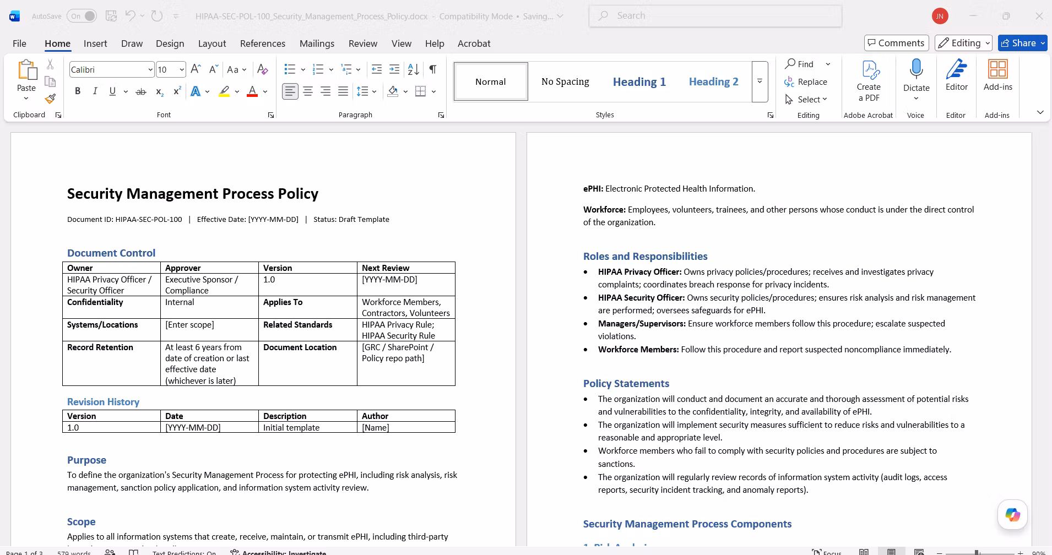Open the font size dropdown

[x=182, y=70]
